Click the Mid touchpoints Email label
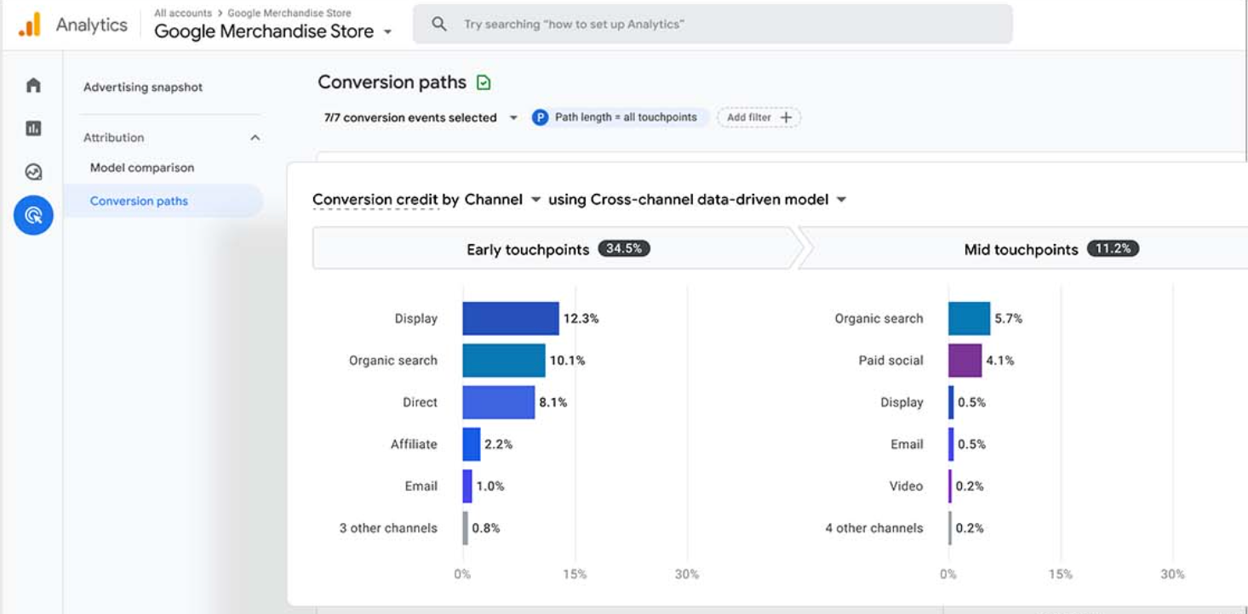Viewport: 1248px width, 614px height. coord(907,444)
